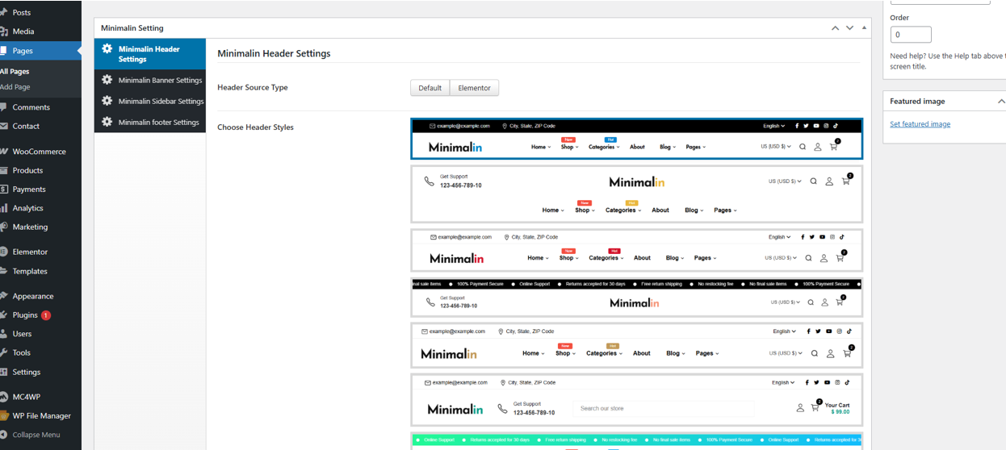Click the Analytics chart icon
The width and height of the screenshot is (1006, 450).
3,208
